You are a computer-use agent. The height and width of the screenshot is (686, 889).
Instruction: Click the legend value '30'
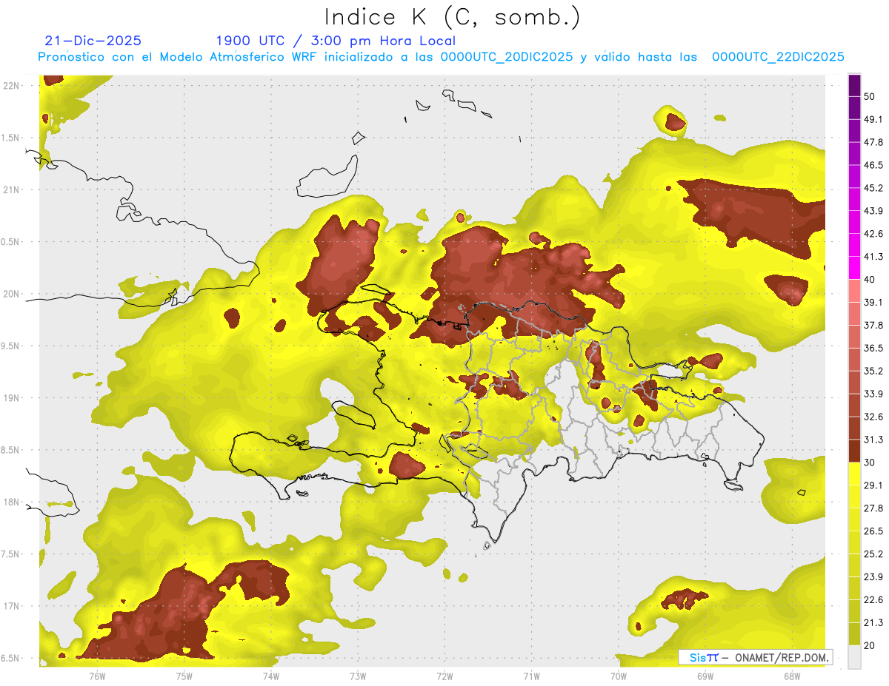coord(870,463)
